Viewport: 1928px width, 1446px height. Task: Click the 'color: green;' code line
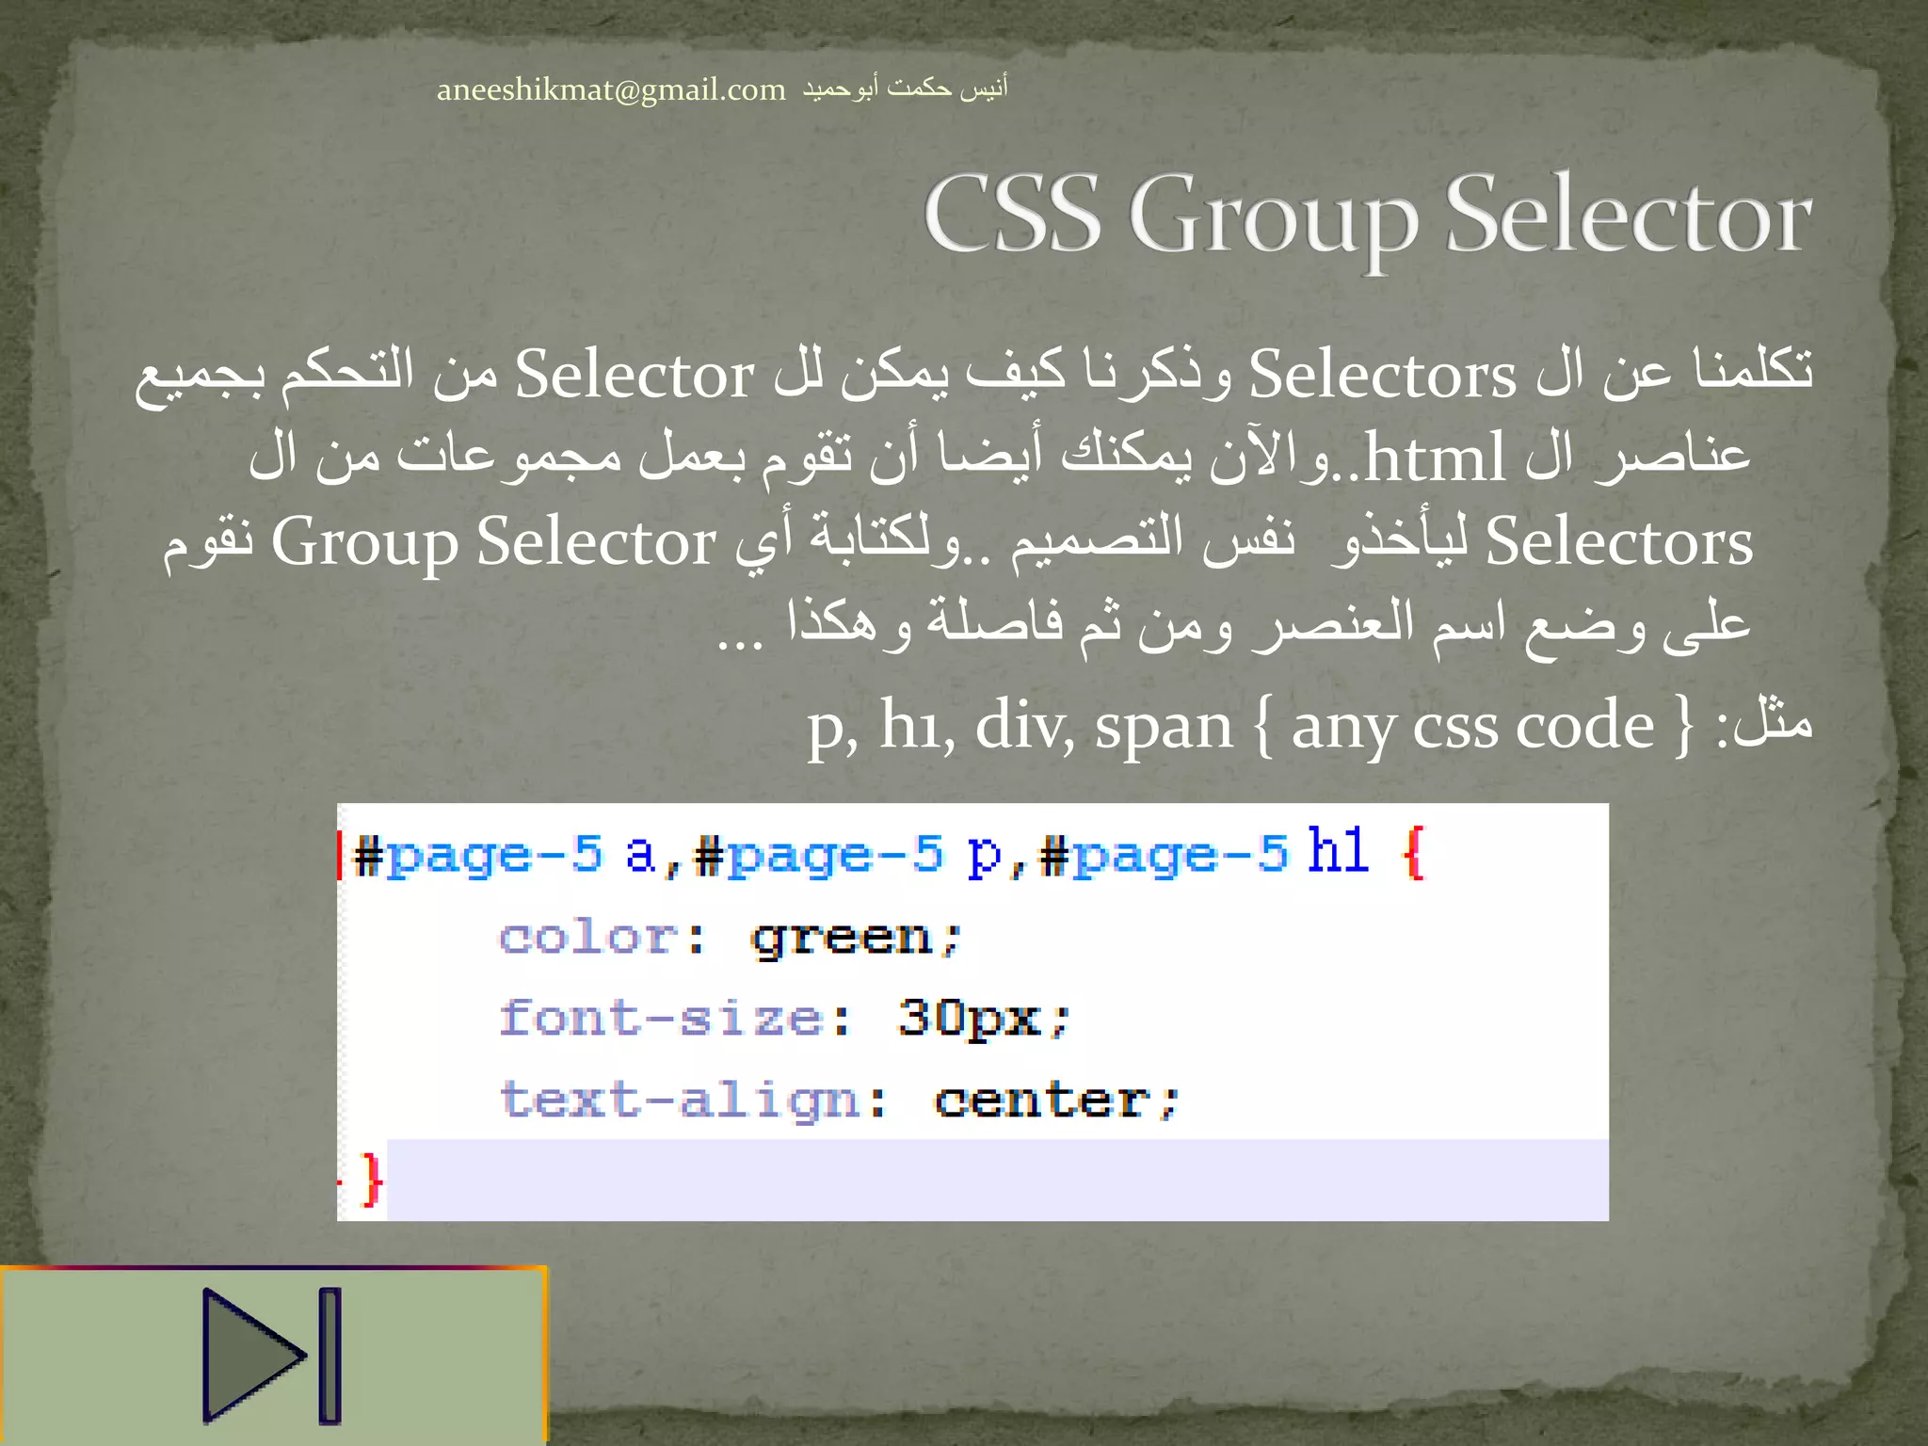pyautogui.click(x=731, y=938)
